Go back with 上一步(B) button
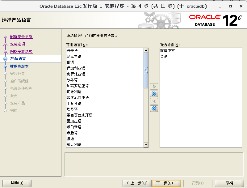 click(137, 183)
